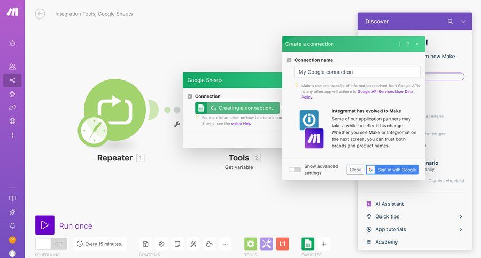Search in the Discover panel
The width and height of the screenshot is (481, 258).
click(x=451, y=21)
